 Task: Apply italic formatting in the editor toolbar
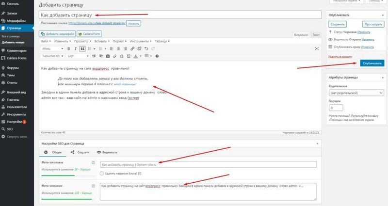pyautogui.click(x=75, y=48)
